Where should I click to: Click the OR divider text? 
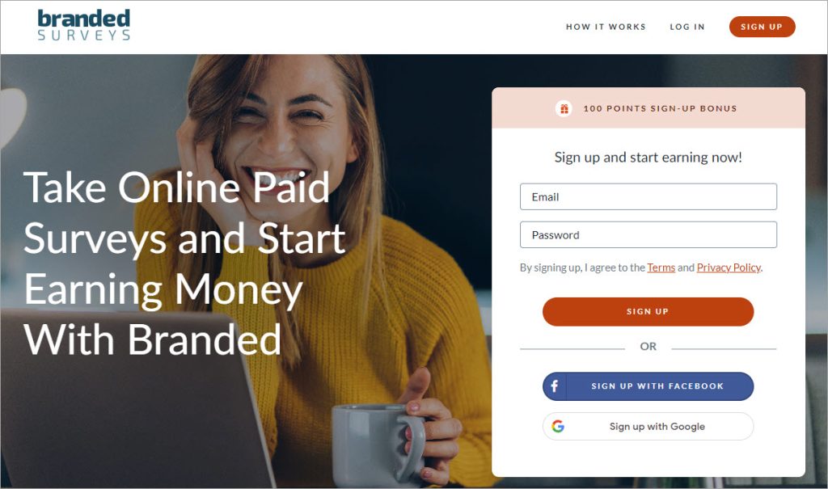click(x=648, y=347)
